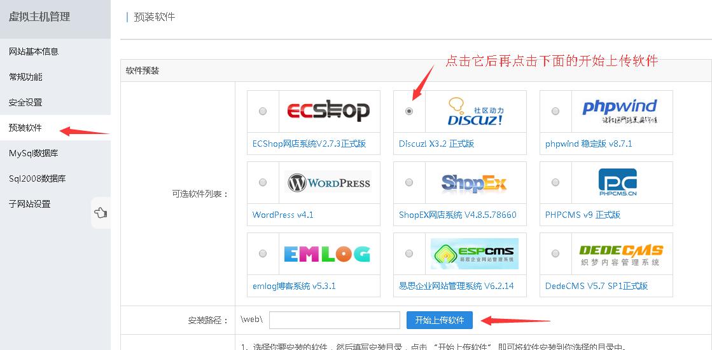Select the Discuz! X3.2 radio button
712x350 pixels.
(x=409, y=111)
